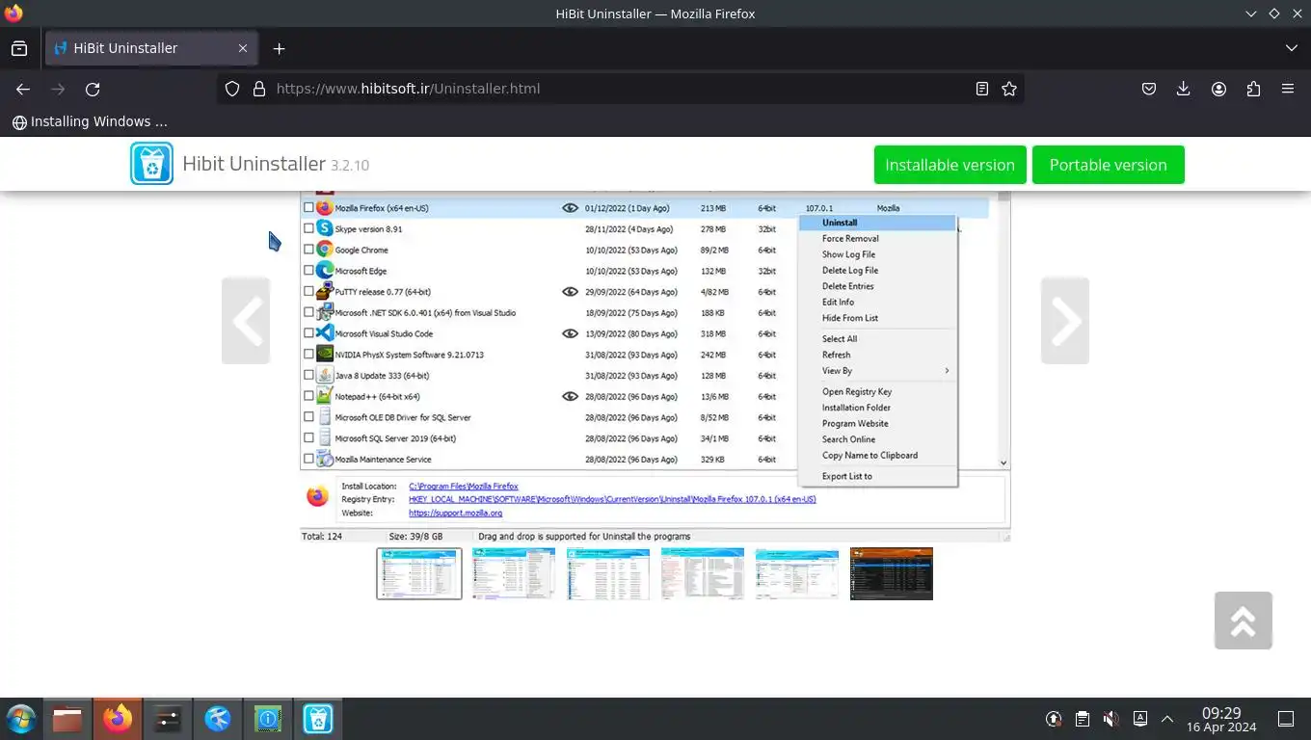
Task: Close the HiBit Uninstaller tab
Action: (x=243, y=48)
